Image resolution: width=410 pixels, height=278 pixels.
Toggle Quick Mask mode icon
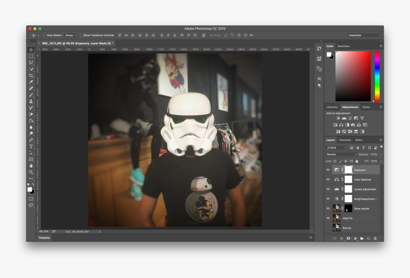click(31, 199)
